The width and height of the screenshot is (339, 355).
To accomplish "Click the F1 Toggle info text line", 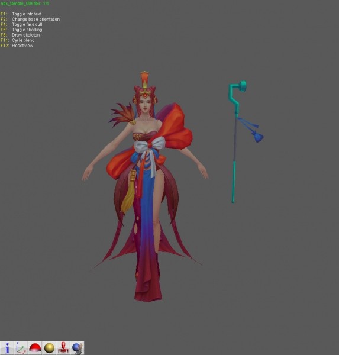I will click(x=21, y=14).
